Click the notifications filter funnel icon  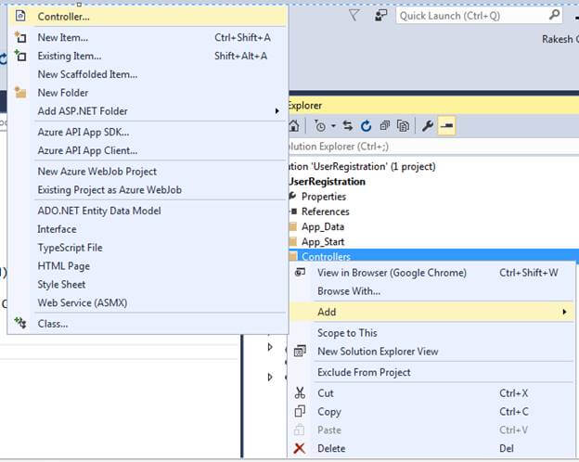[x=354, y=16]
